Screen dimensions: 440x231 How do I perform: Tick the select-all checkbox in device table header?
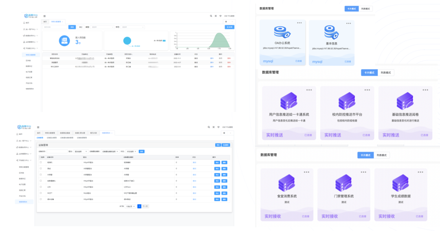41,156
